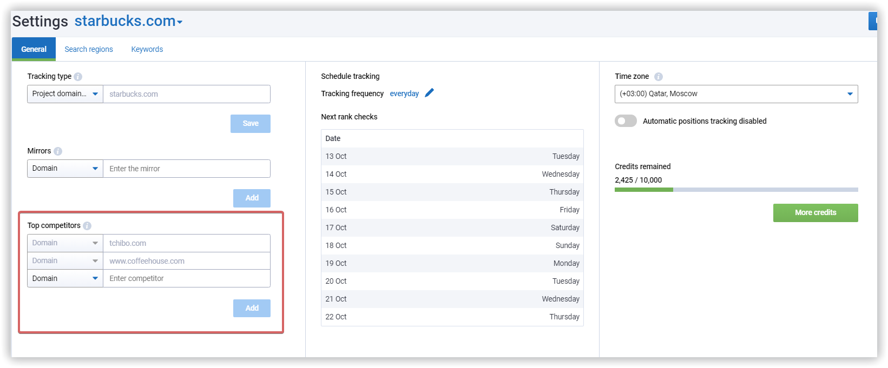Open the Domain dropdown beside Enter competitor
The height and width of the screenshot is (368, 888).
click(65, 279)
